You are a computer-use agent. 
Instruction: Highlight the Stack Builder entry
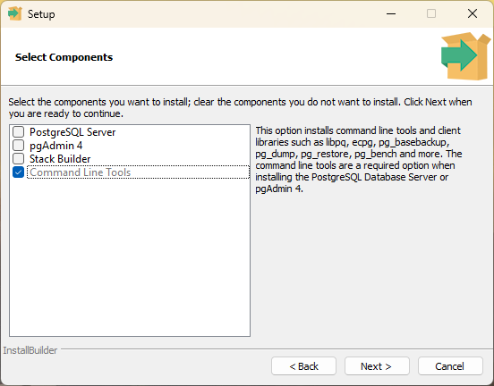60,159
